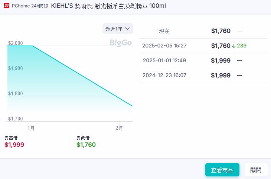271x179 pixels.
Task: Click the 最低價 $1,760 value
Action: click(x=86, y=145)
